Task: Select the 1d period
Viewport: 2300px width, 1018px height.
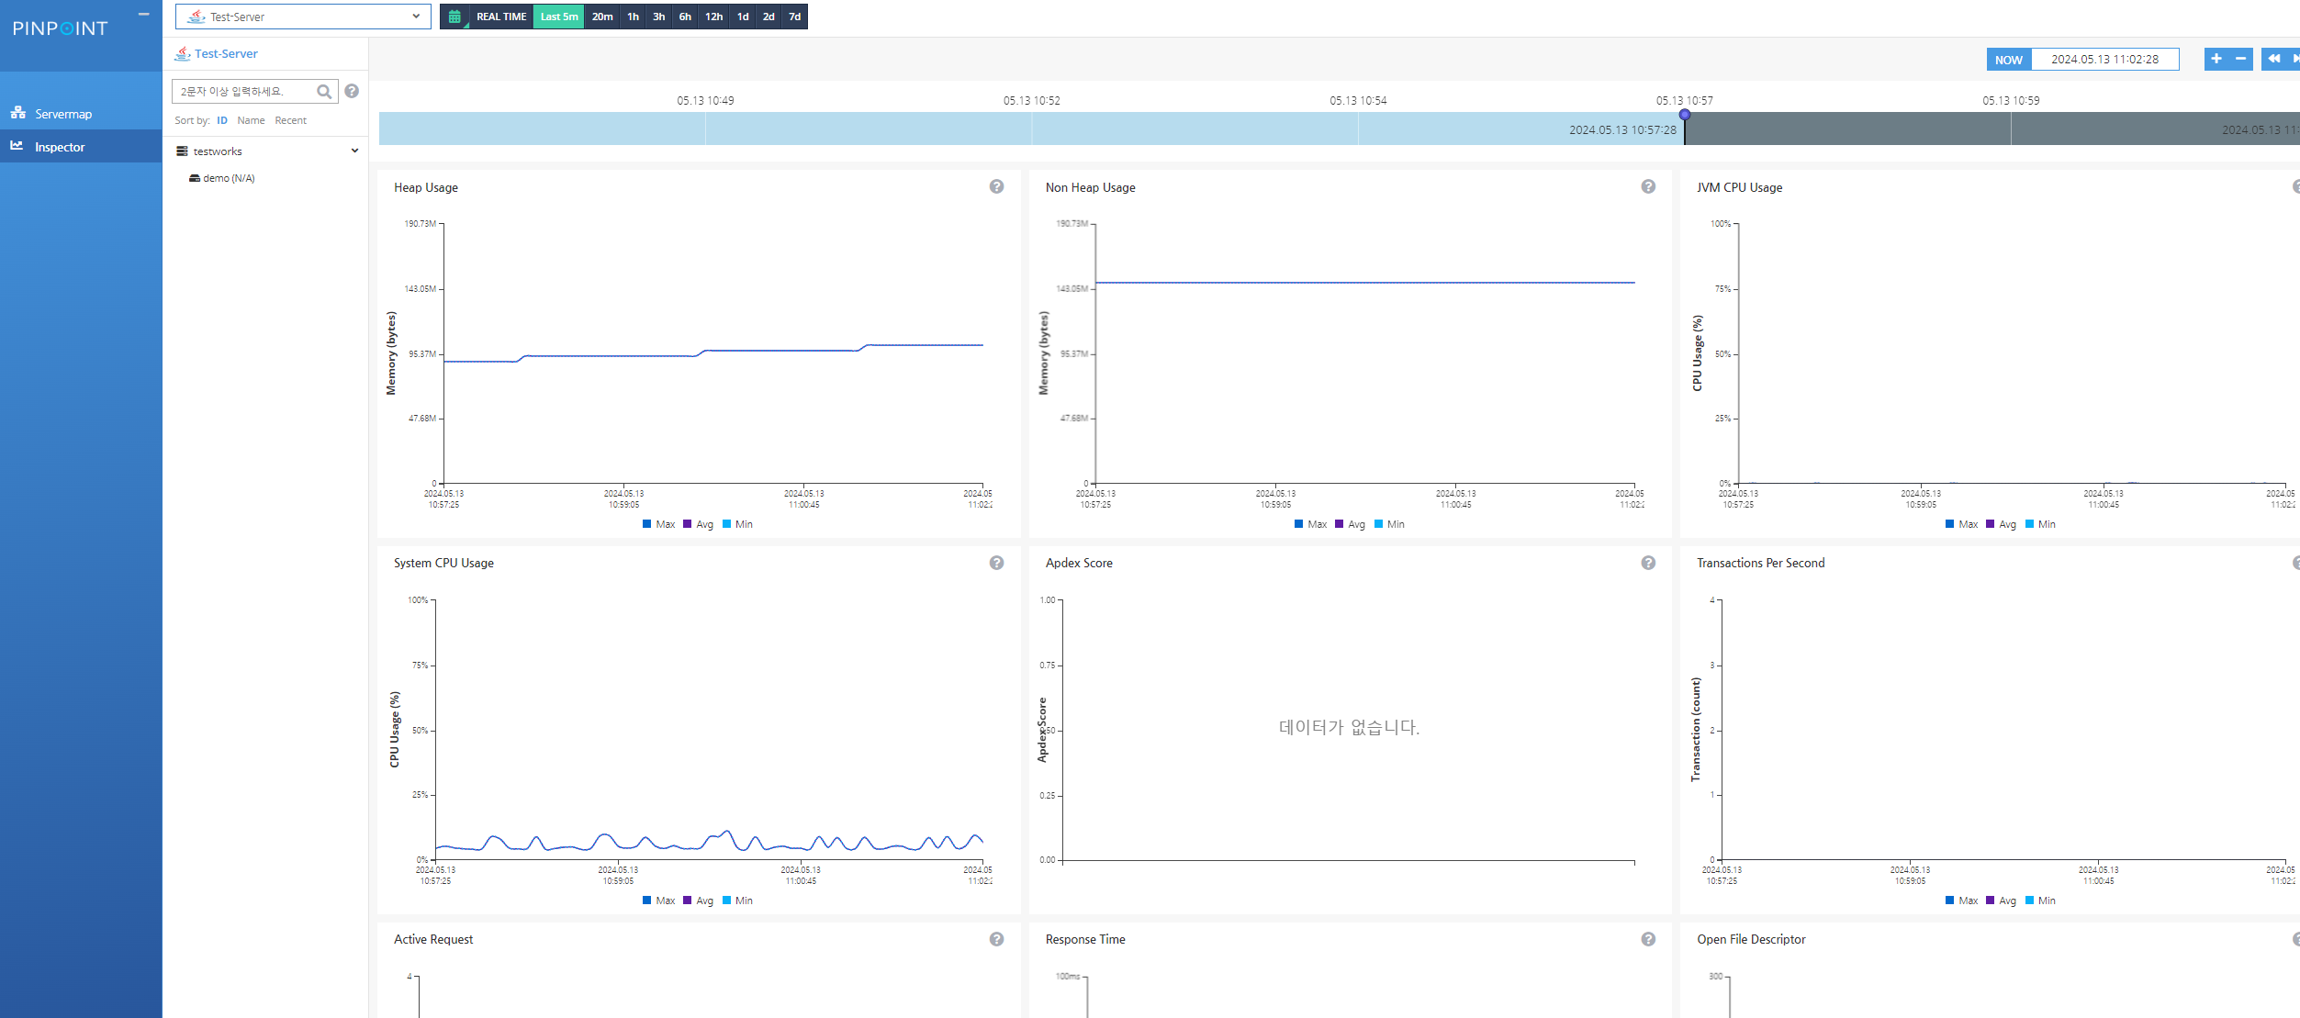Action: point(743,17)
